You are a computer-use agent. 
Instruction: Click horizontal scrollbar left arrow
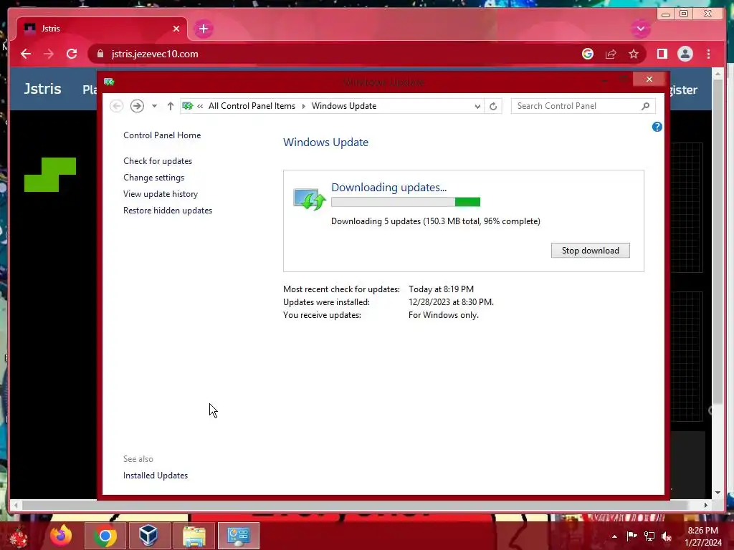[16, 505]
